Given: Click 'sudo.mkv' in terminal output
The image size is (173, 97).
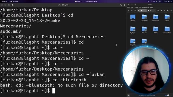Looking at the screenshot, I should pyautogui.click(x=11, y=32).
